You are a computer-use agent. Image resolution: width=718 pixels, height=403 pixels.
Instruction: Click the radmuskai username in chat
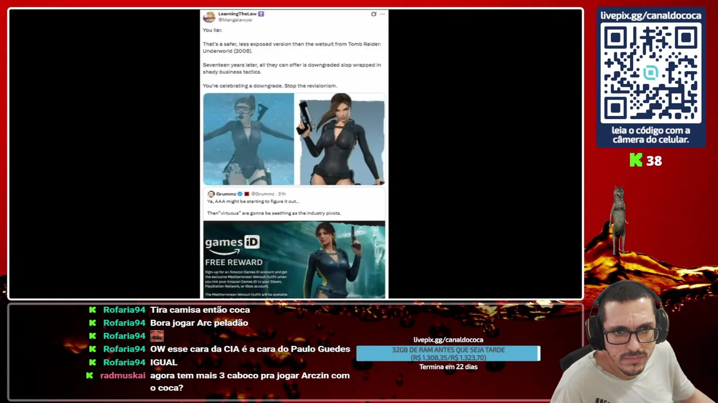123,376
